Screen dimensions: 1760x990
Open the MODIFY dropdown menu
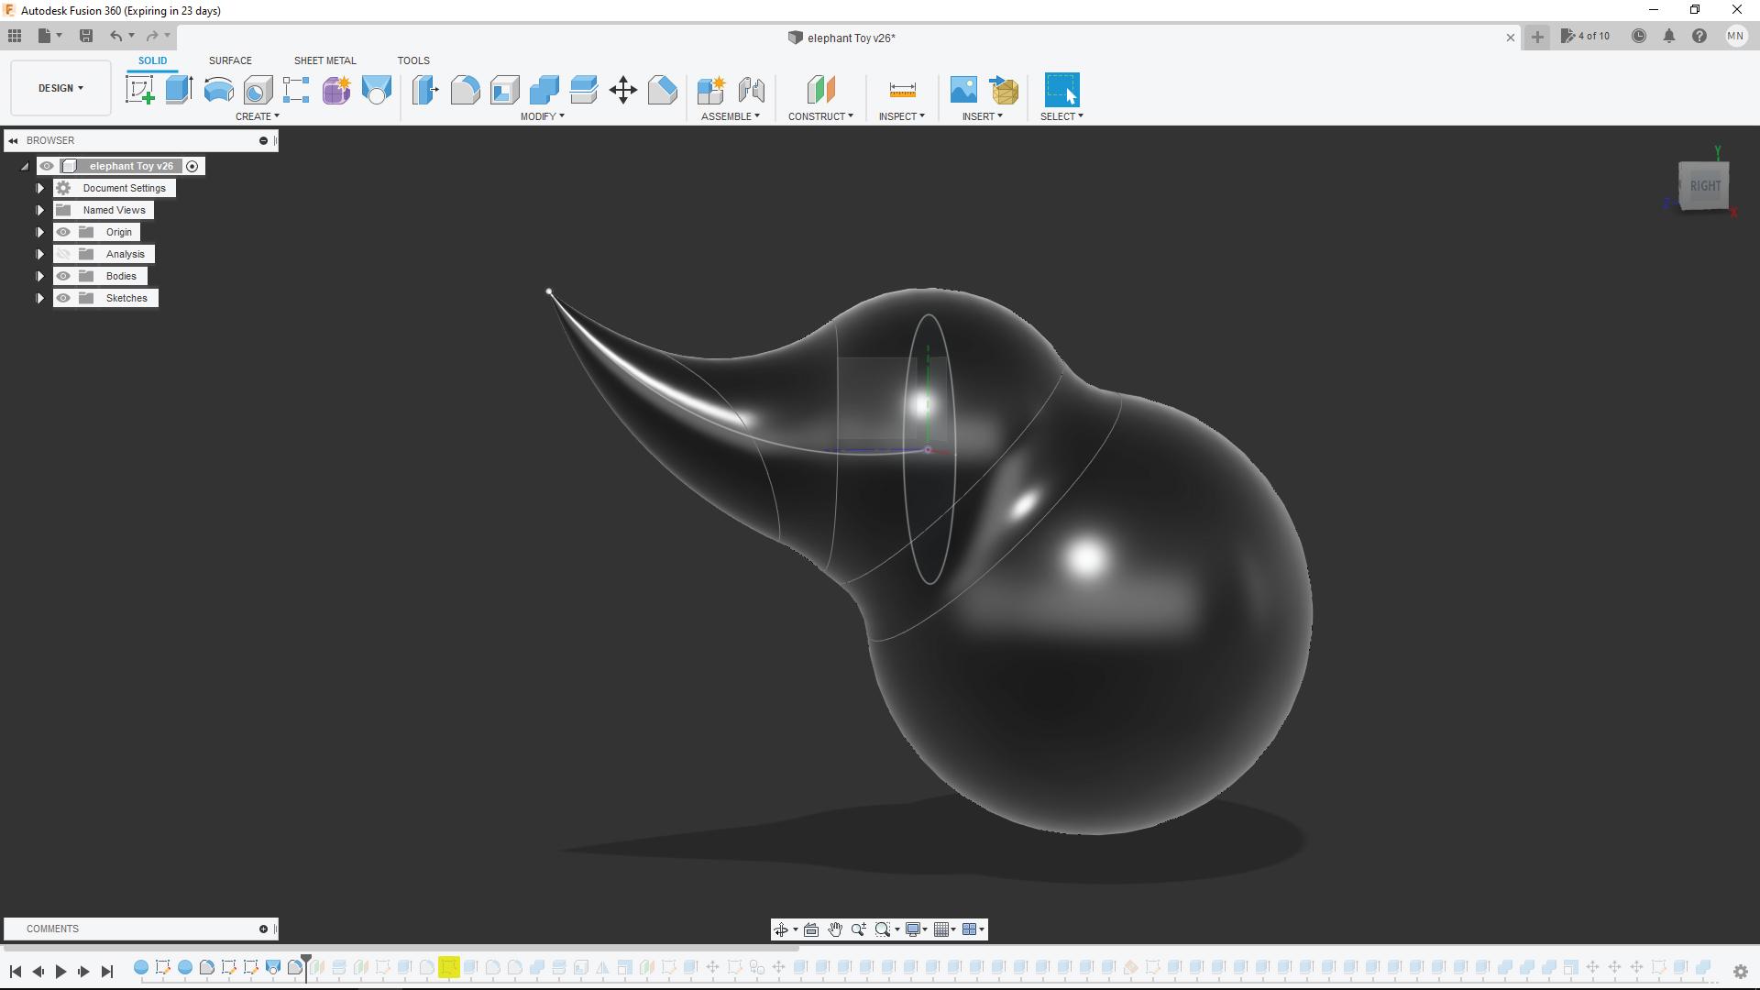point(542,116)
